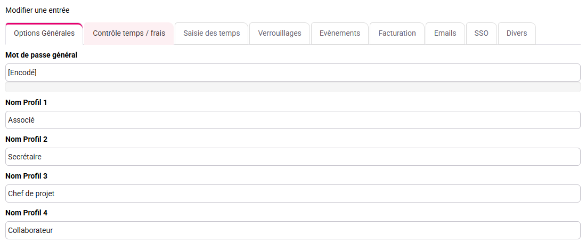Screen dimensions: 586x250
Task: Click the Nom Profil 3 field Chef de projet
Action: (x=293, y=193)
